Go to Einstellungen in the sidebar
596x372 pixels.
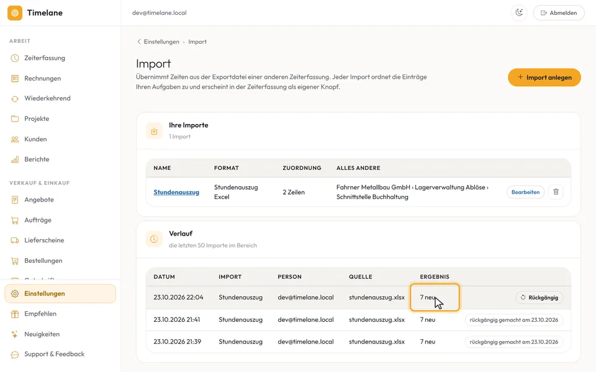(60, 294)
